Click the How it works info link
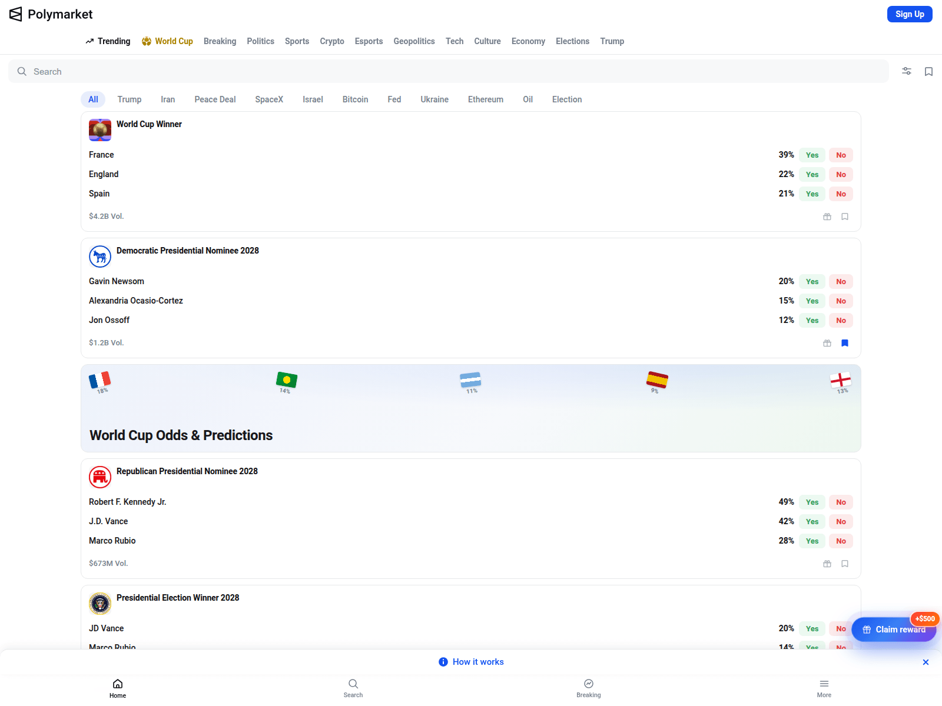This screenshot has width=942, height=706. click(472, 662)
